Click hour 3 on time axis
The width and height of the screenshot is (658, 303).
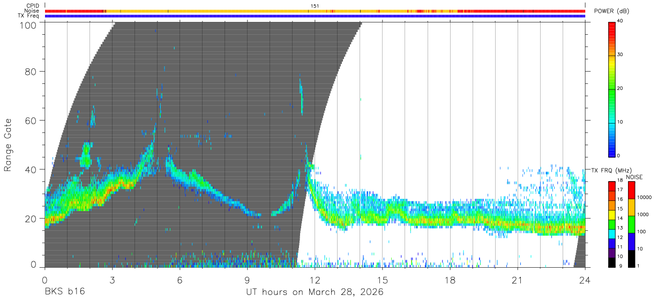[x=112, y=279]
